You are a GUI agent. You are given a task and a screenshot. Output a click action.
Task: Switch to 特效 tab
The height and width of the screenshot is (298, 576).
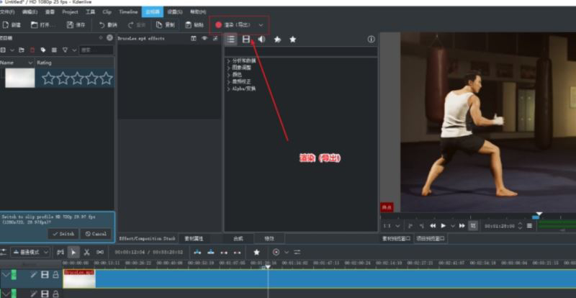tap(269, 238)
